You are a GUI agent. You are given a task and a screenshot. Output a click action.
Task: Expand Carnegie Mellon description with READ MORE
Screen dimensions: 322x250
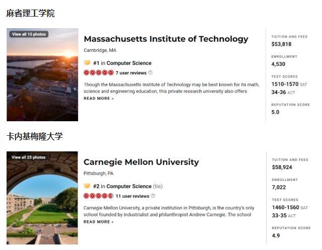99,222
